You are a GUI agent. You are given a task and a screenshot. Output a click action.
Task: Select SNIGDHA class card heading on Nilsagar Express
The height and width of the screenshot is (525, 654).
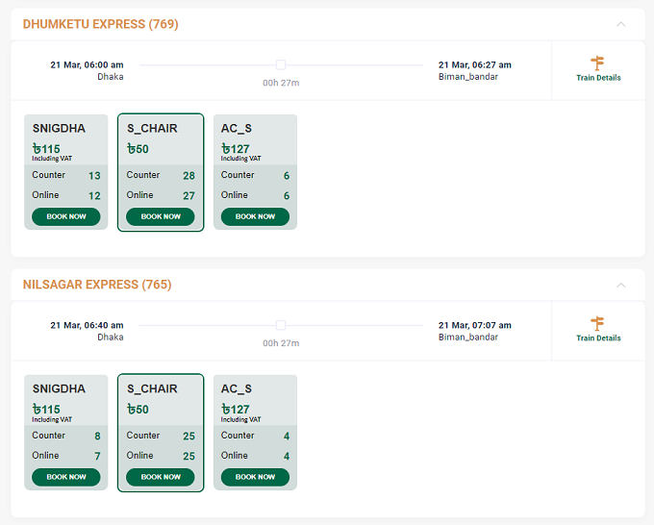(59, 388)
